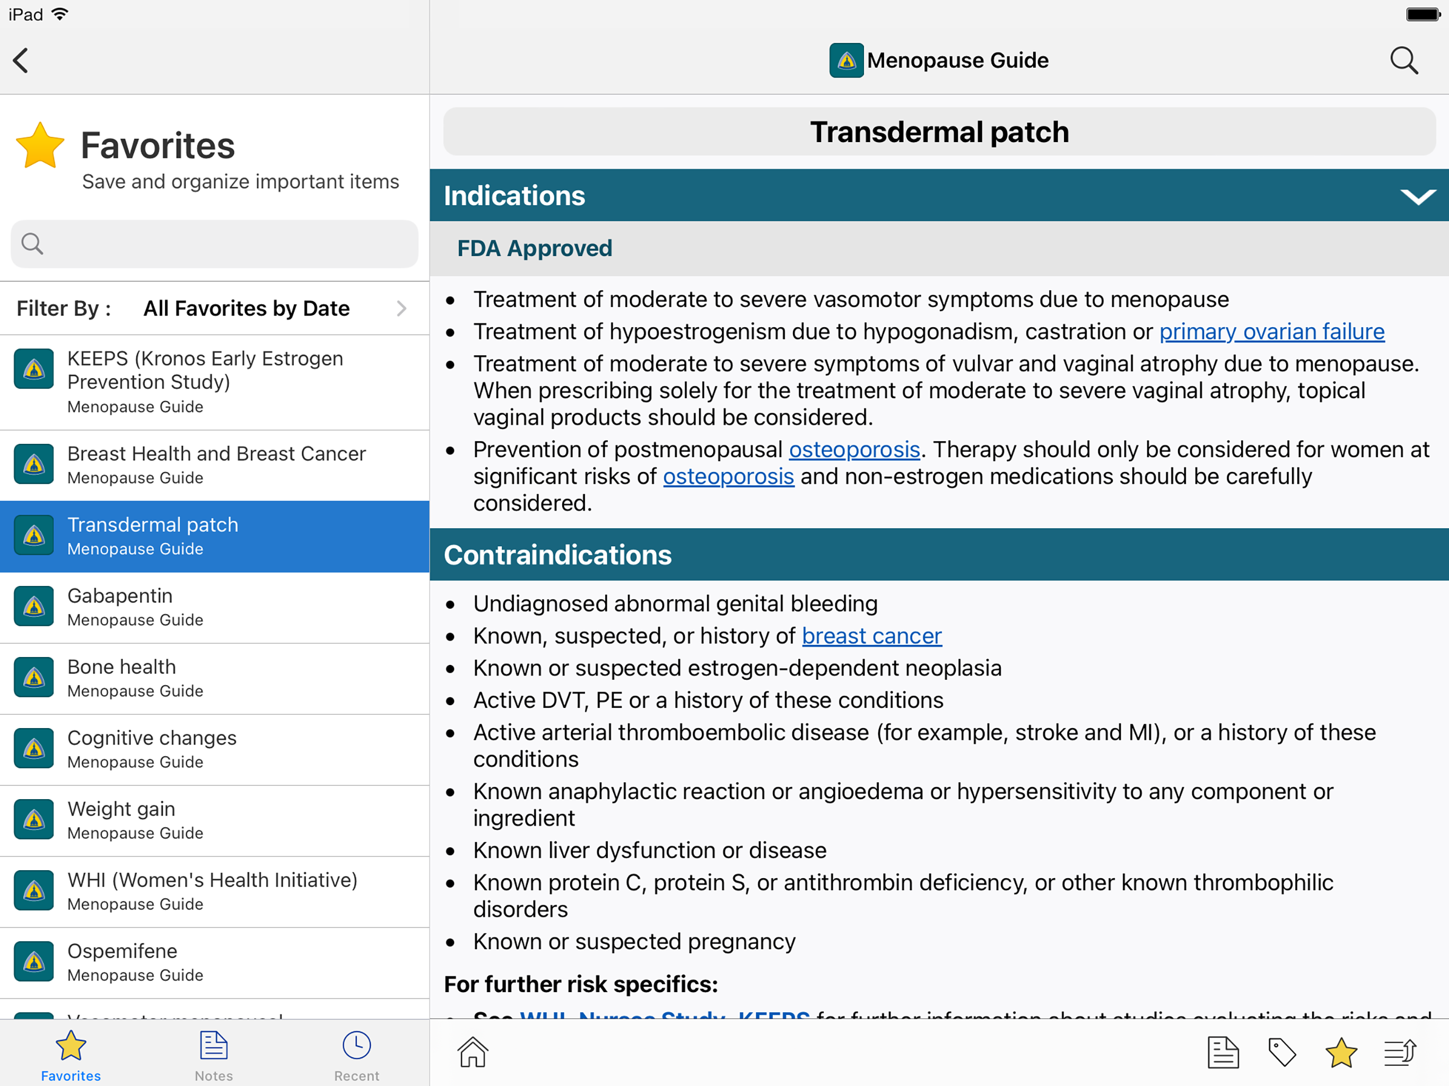The image size is (1449, 1086).
Task: Collapse the Indications section chevron
Action: (x=1418, y=197)
